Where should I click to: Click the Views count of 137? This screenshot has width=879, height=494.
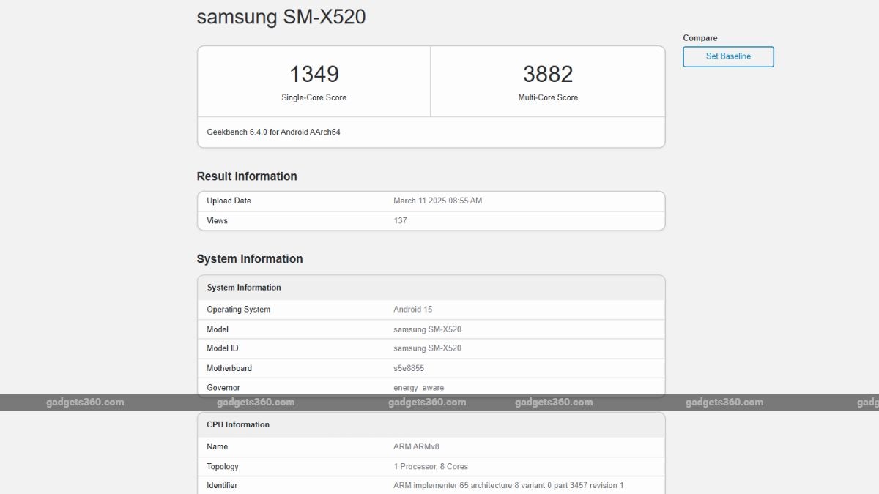(x=400, y=220)
